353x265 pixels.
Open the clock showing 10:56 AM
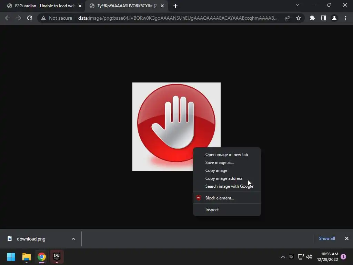(327, 257)
